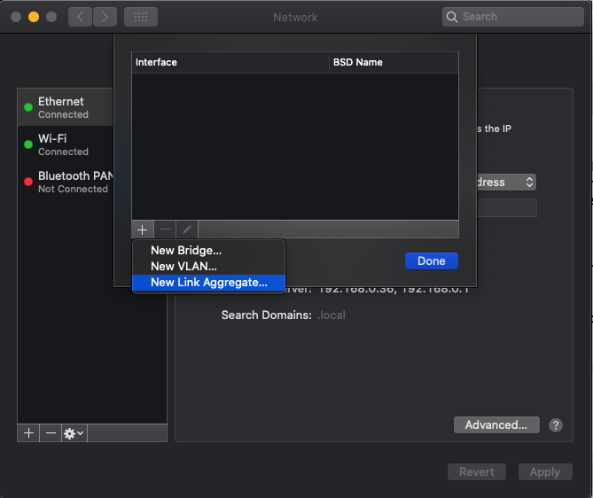
Task: Open Show All preferences grid icon
Action: (140, 17)
